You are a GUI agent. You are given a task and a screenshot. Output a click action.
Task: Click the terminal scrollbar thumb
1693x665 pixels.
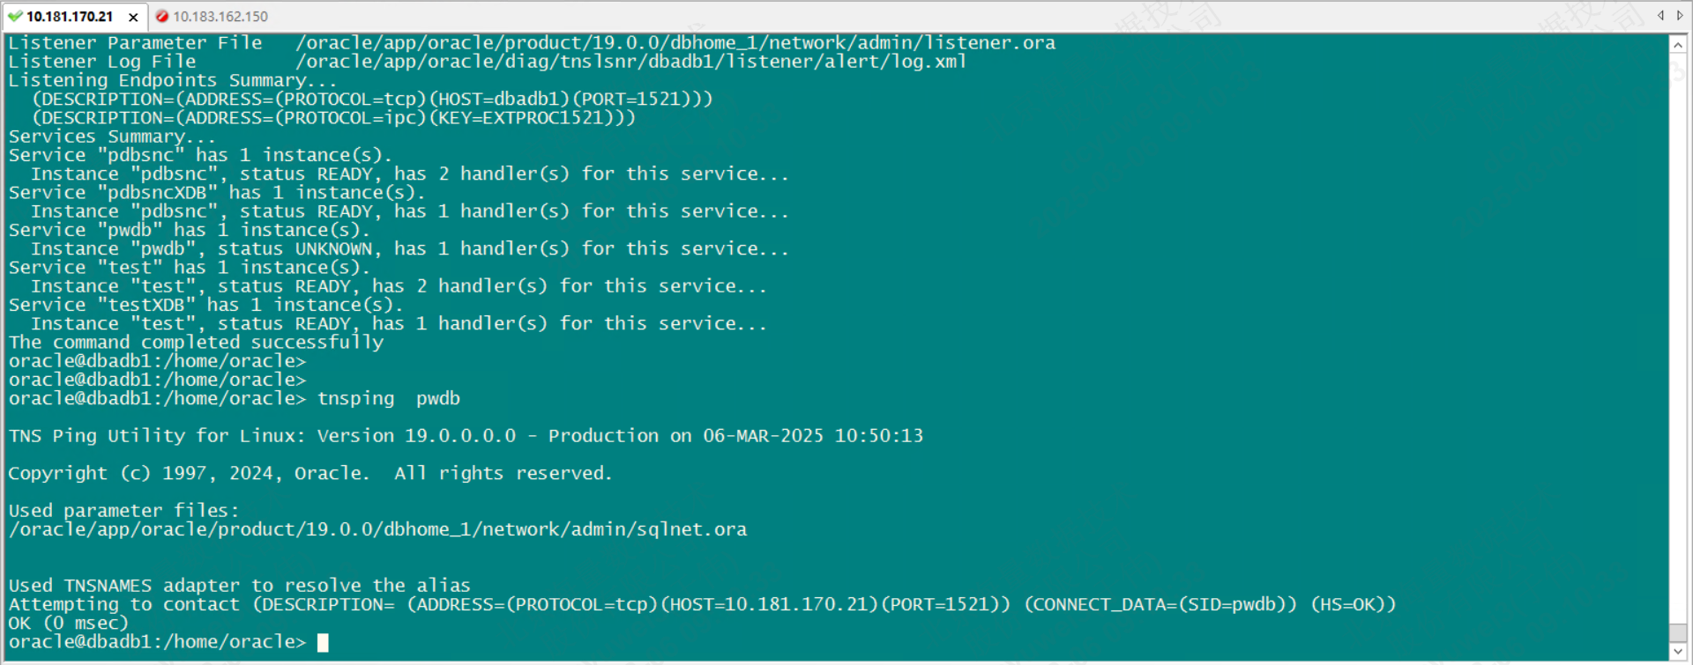pos(1678,633)
